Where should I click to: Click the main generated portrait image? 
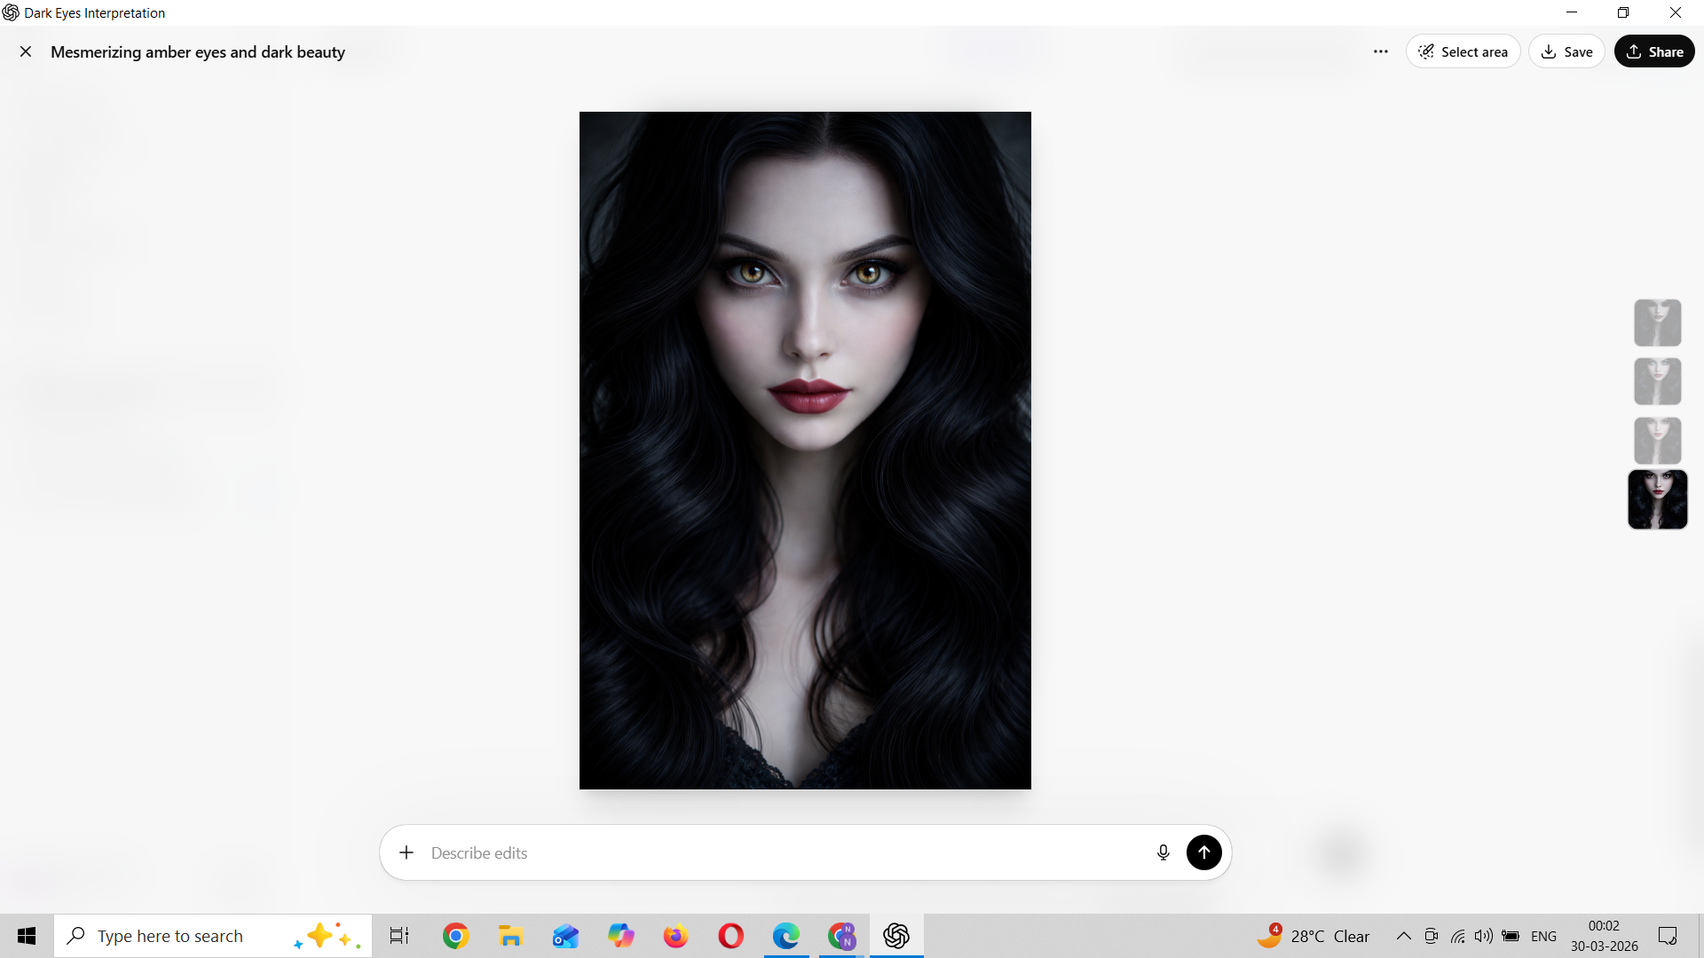coord(805,450)
